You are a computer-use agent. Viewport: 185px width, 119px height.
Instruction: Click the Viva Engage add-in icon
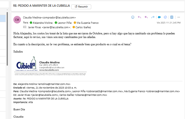coord(165,17)
